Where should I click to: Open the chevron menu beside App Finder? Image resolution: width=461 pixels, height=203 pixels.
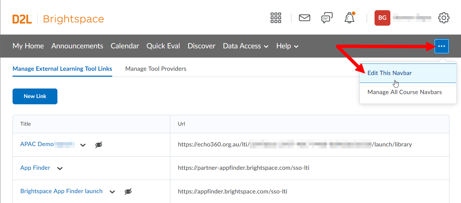60,168
